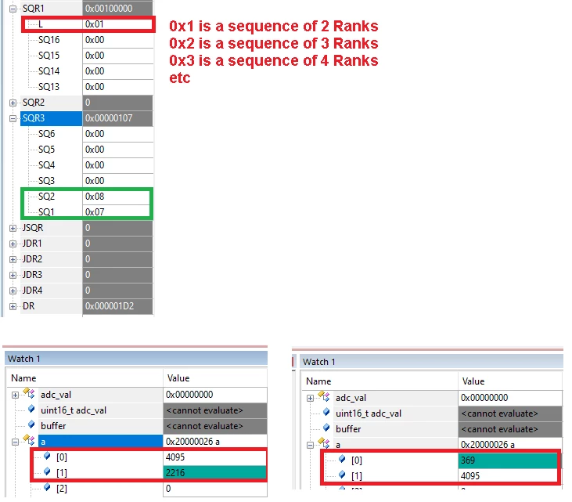Expand the SQR2 register node
Screen dimensions: 572x502
tap(13, 103)
